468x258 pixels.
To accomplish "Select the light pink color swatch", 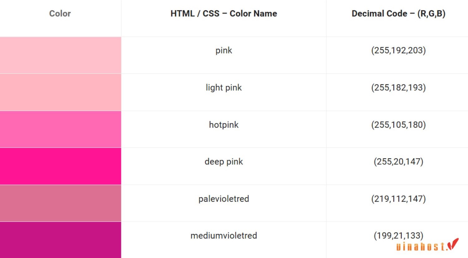I will pyautogui.click(x=61, y=92).
